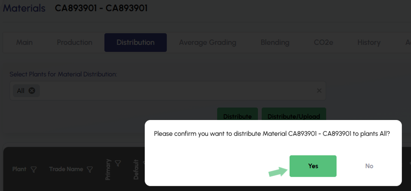Select the Distribution tab

click(x=135, y=42)
